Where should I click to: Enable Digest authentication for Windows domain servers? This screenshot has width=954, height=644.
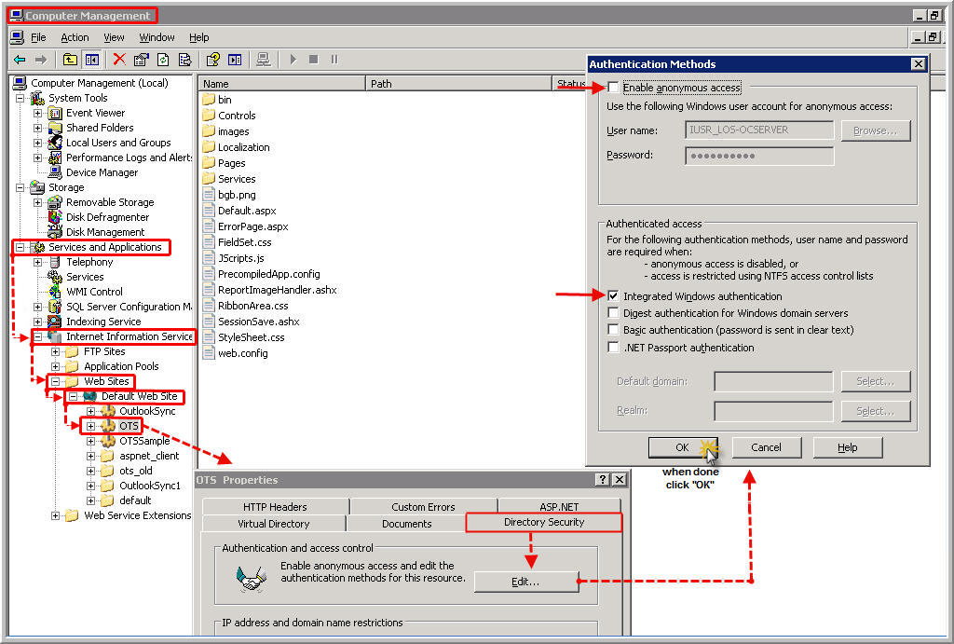tap(613, 313)
